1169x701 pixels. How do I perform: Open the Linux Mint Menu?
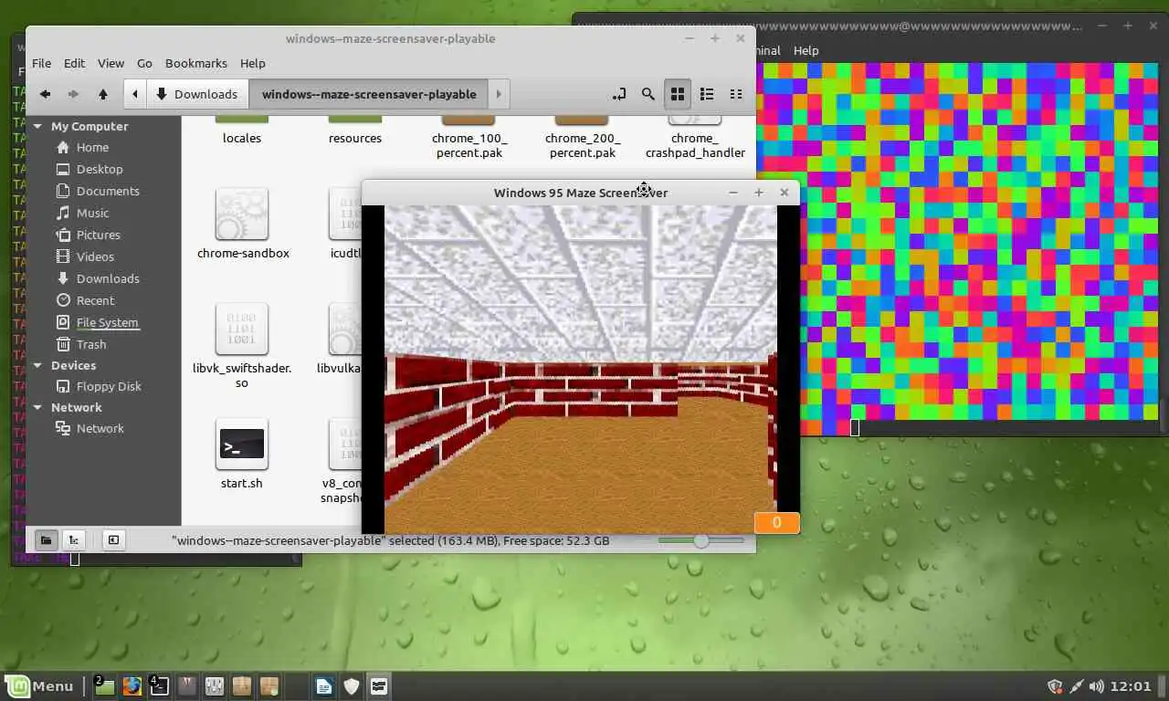39,685
